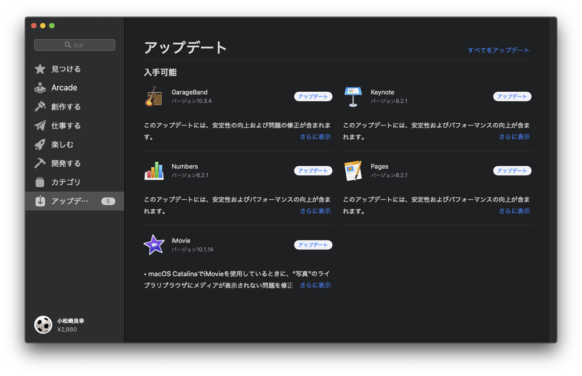Click the green full-screen window button
This screenshot has width=582, height=376.
(52, 26)
